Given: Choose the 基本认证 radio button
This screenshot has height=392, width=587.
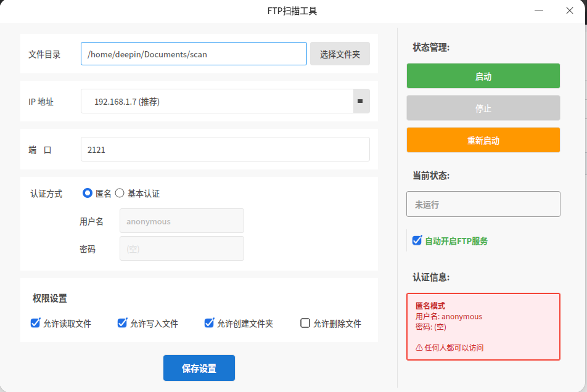Looking at the screenshot, I should 120,193.
